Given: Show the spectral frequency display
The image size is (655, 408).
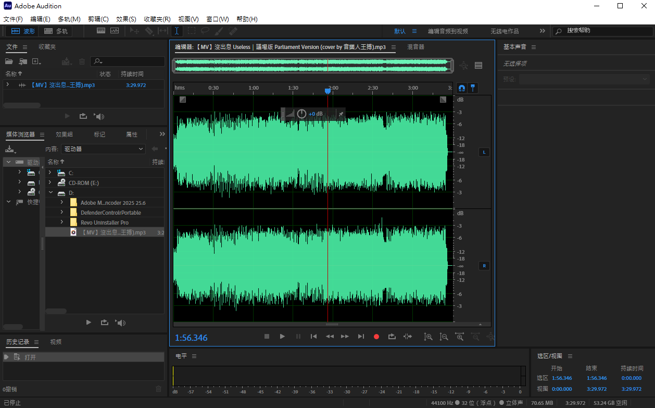Looking at the screenshot, I should (101, 31).
